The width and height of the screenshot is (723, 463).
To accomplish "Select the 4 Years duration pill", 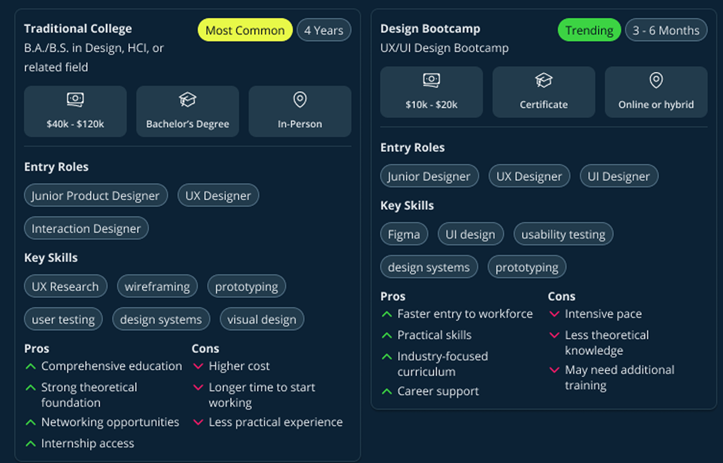I will click(x=324, y=30).
